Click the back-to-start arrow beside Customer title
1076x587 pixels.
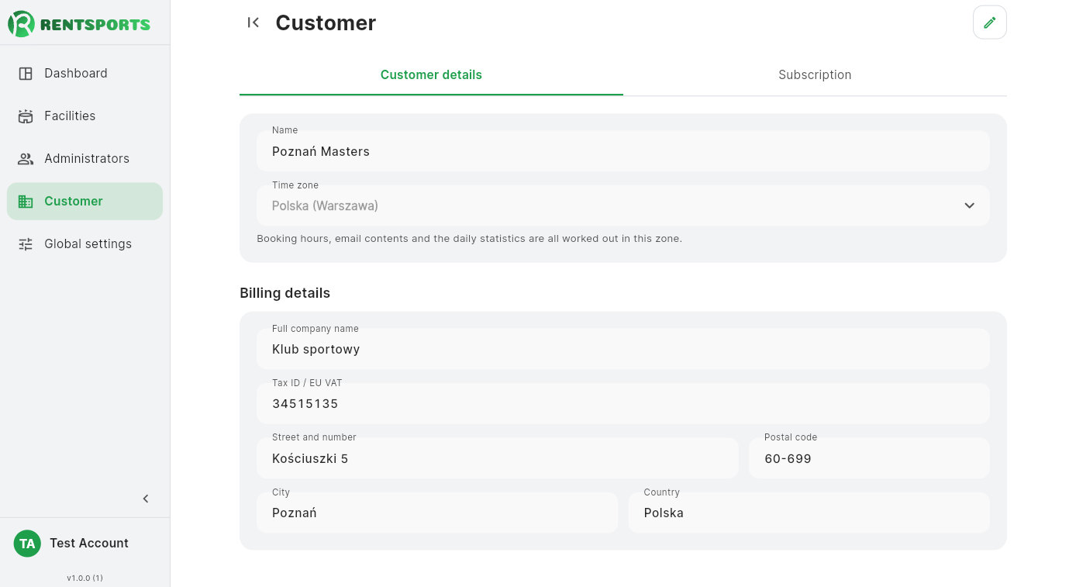pos(253,22)
